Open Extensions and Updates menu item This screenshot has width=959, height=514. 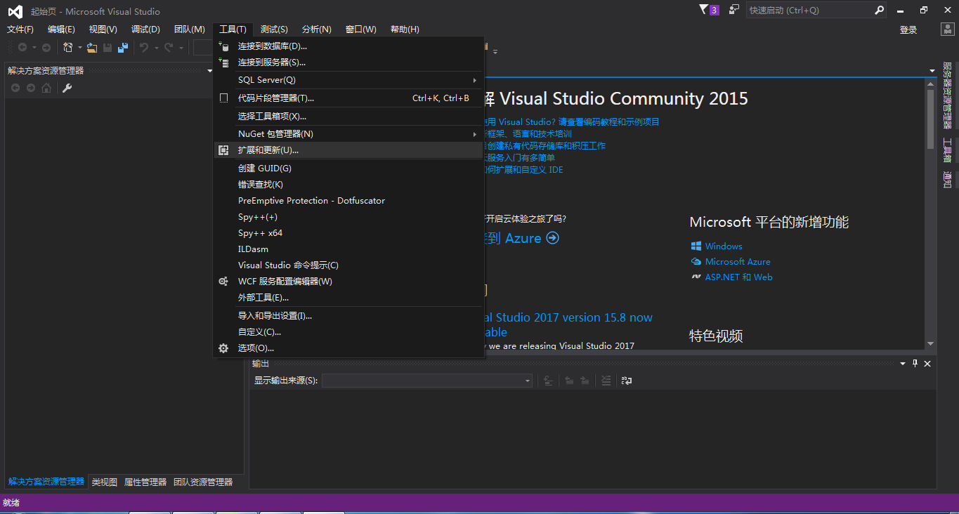click(x=348, y=150)
